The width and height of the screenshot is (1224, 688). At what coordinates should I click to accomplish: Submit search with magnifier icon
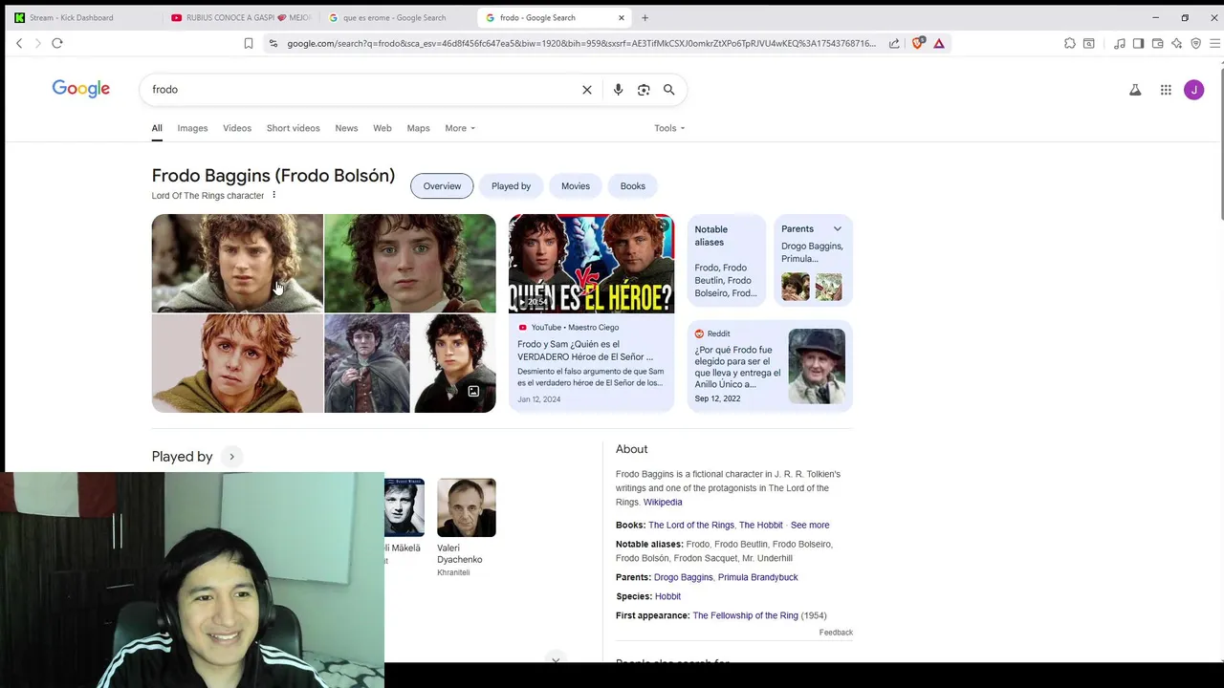669,90
